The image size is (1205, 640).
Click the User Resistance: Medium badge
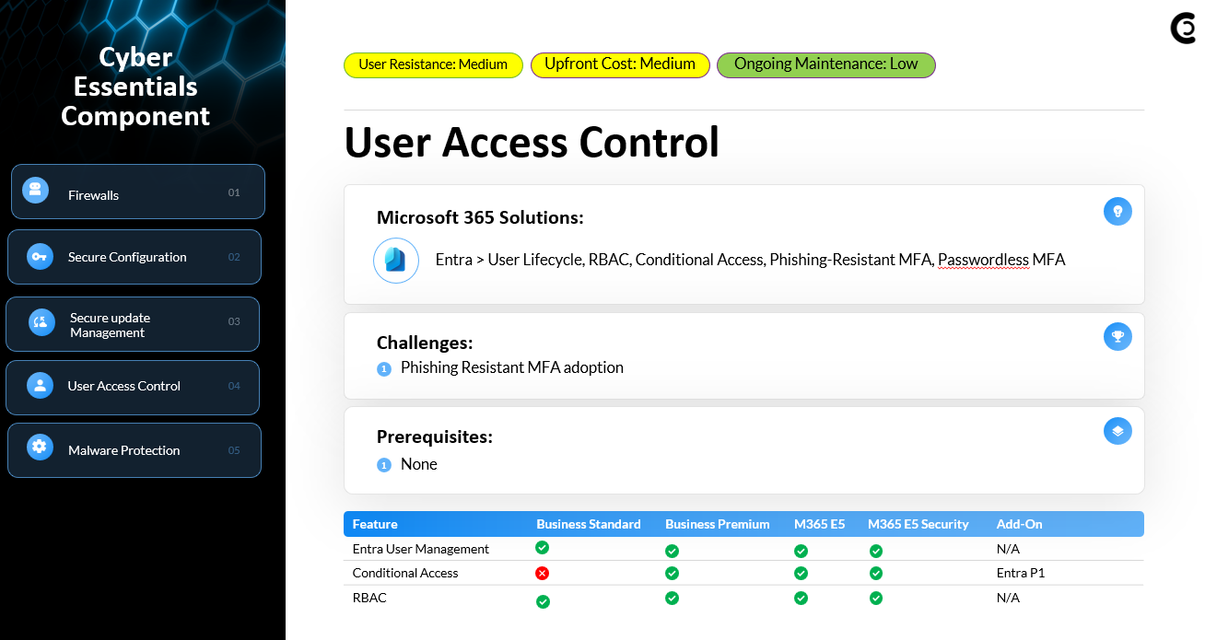(433, 64)
